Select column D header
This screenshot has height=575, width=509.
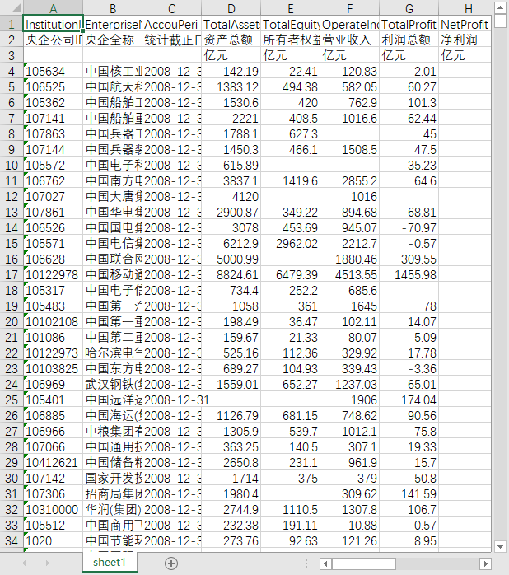click(x=231, y=7)
